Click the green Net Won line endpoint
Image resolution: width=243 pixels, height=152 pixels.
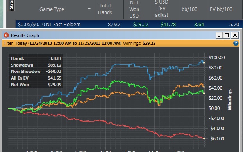pyautogui.click(x=204, y=93)
